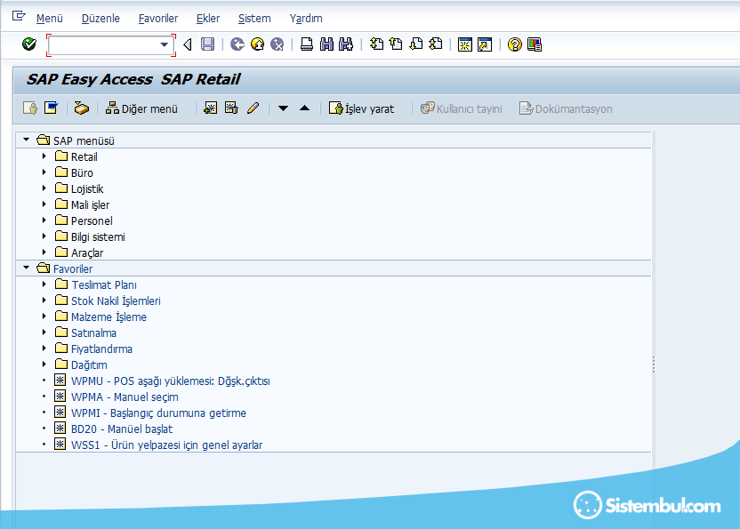
Task: Click the green Back arrow icon
Action: (237, 44)
